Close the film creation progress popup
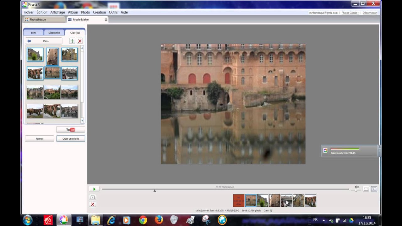 379,147
